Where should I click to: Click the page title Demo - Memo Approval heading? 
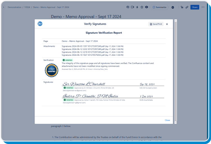86,17
